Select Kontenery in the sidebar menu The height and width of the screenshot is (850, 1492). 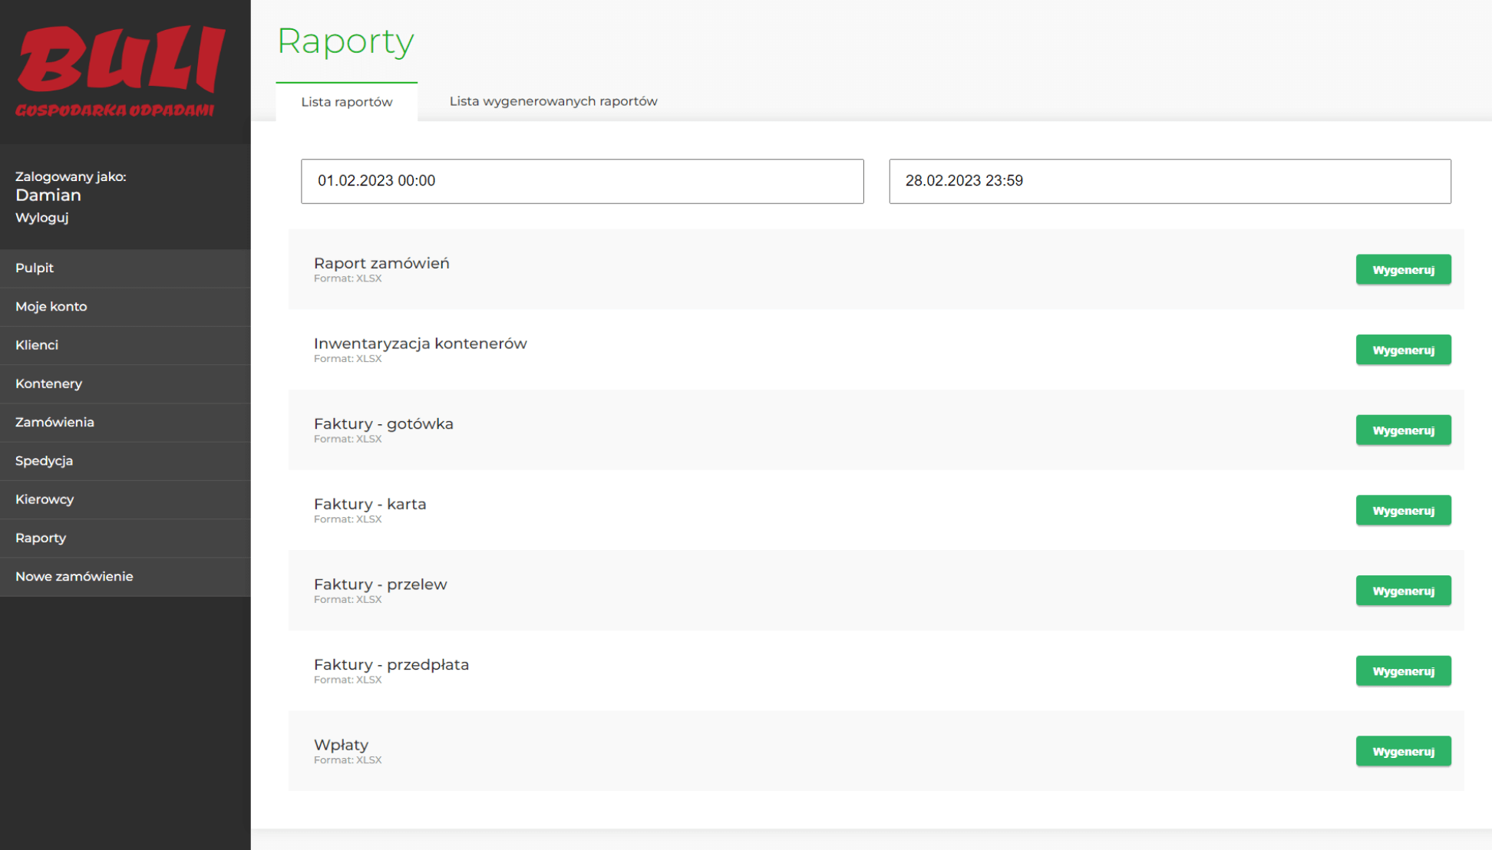[48, 384]
